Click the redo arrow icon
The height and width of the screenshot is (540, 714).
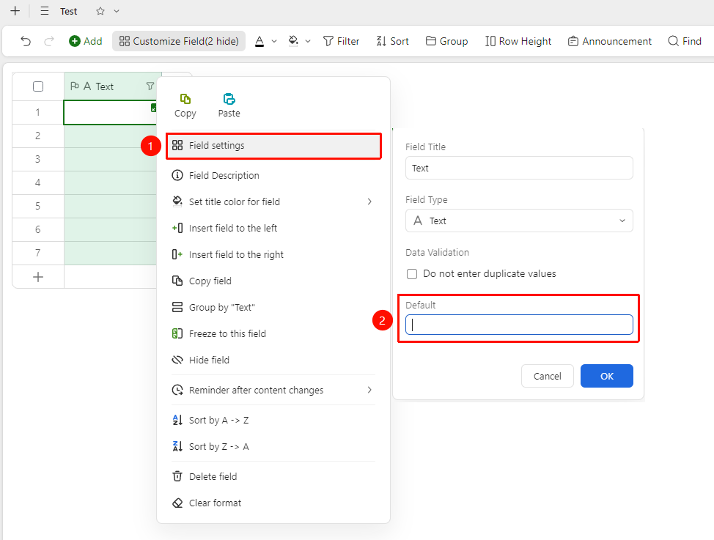[x=49, y=42]
